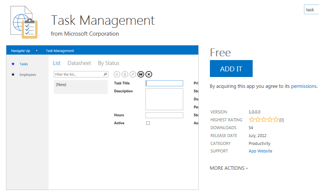Click the Task Title text field
Viewport: 319px width, 193px height.
point(164,83)
